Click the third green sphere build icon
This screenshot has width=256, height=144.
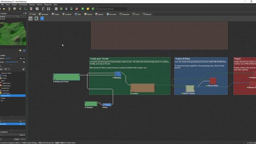[93, 9]
